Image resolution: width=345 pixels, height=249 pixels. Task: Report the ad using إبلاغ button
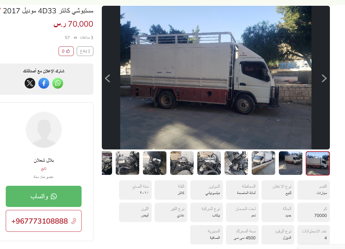click(x=85, y=51)
